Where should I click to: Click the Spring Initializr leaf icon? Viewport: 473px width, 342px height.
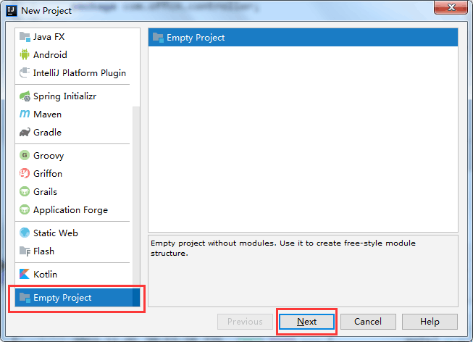[x=25, y=96]
